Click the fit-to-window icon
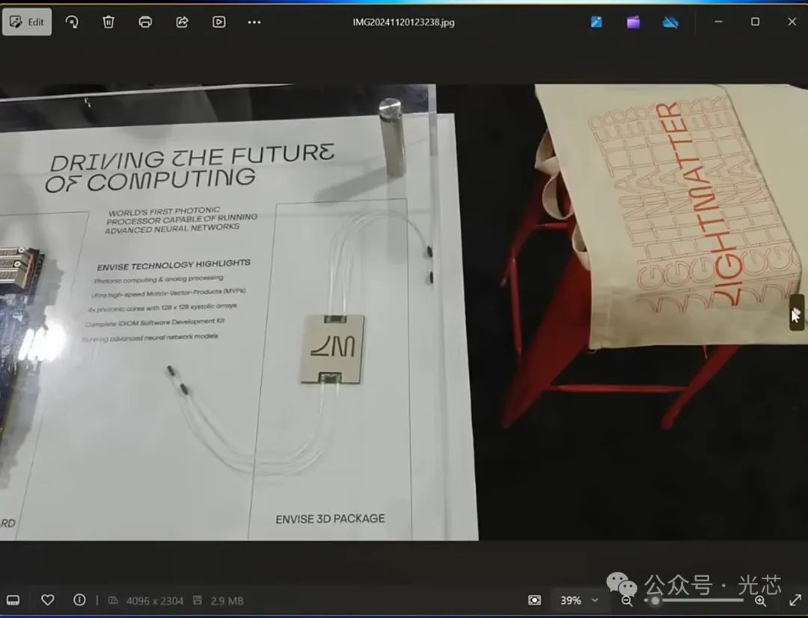 tap(535, 601)
